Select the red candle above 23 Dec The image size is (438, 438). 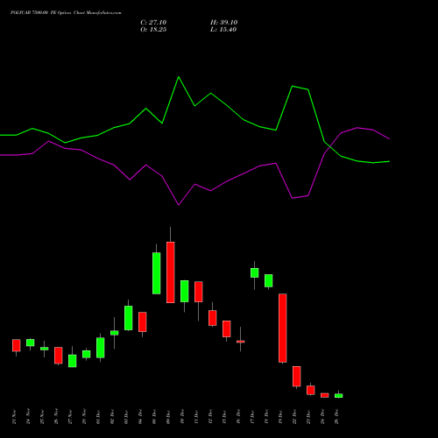(x=311, y=390)
